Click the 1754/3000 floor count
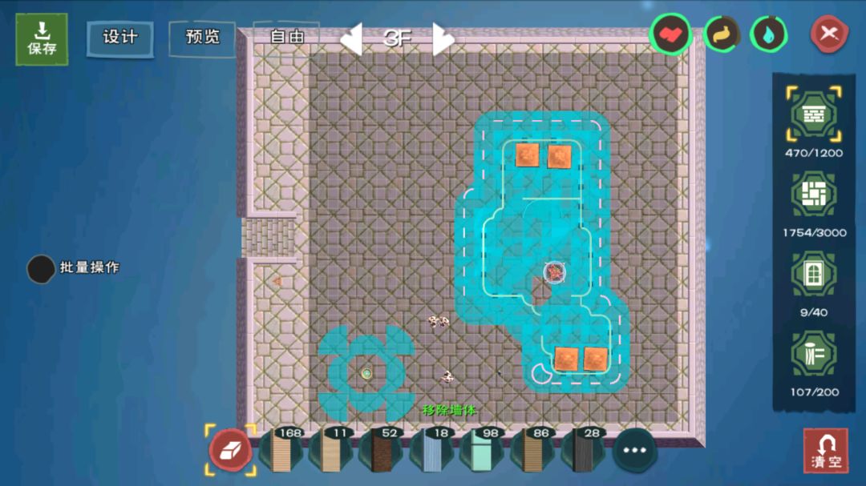The image size is (866, 486). [x=814, y=233]
